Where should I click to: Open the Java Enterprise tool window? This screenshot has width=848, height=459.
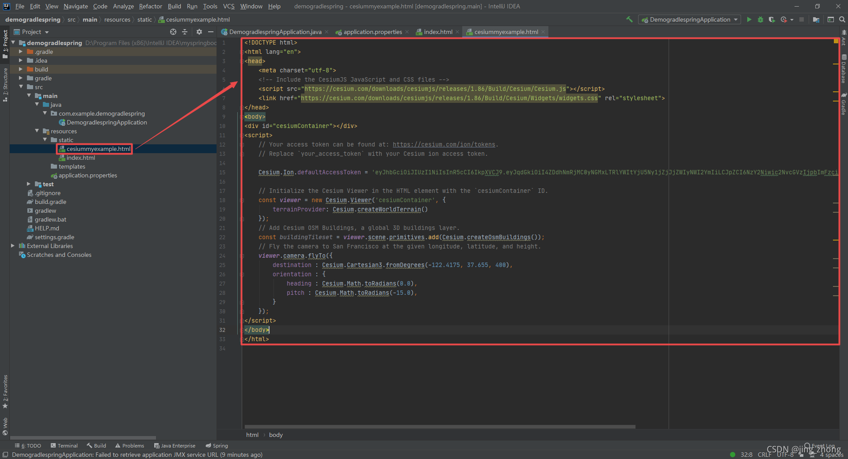175,446
